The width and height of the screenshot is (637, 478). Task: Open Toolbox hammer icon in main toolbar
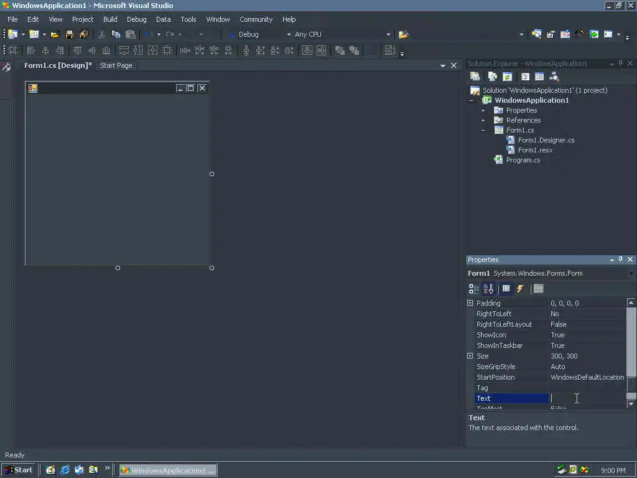pos(580,35)
